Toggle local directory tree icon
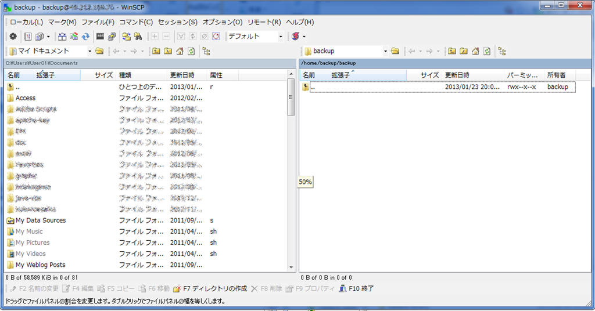Image resolution: width=595 pixels, height=311 pixels. [206, 50]
